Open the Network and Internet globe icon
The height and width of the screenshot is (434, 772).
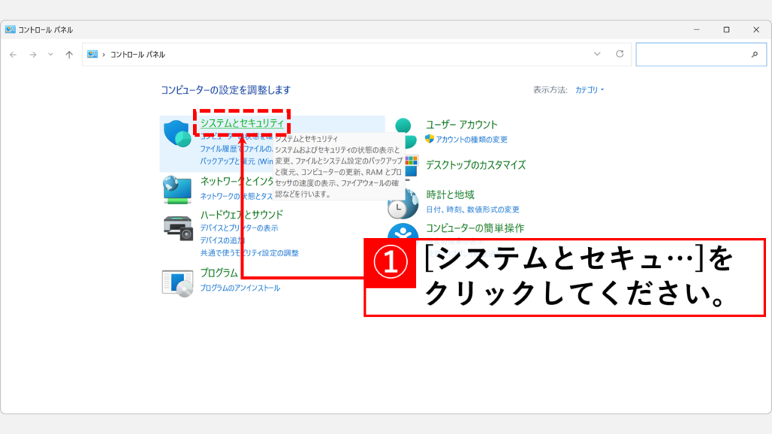coord(178,189)
